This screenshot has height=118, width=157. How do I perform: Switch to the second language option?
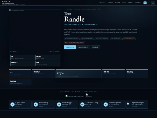[x=148, y=3]
